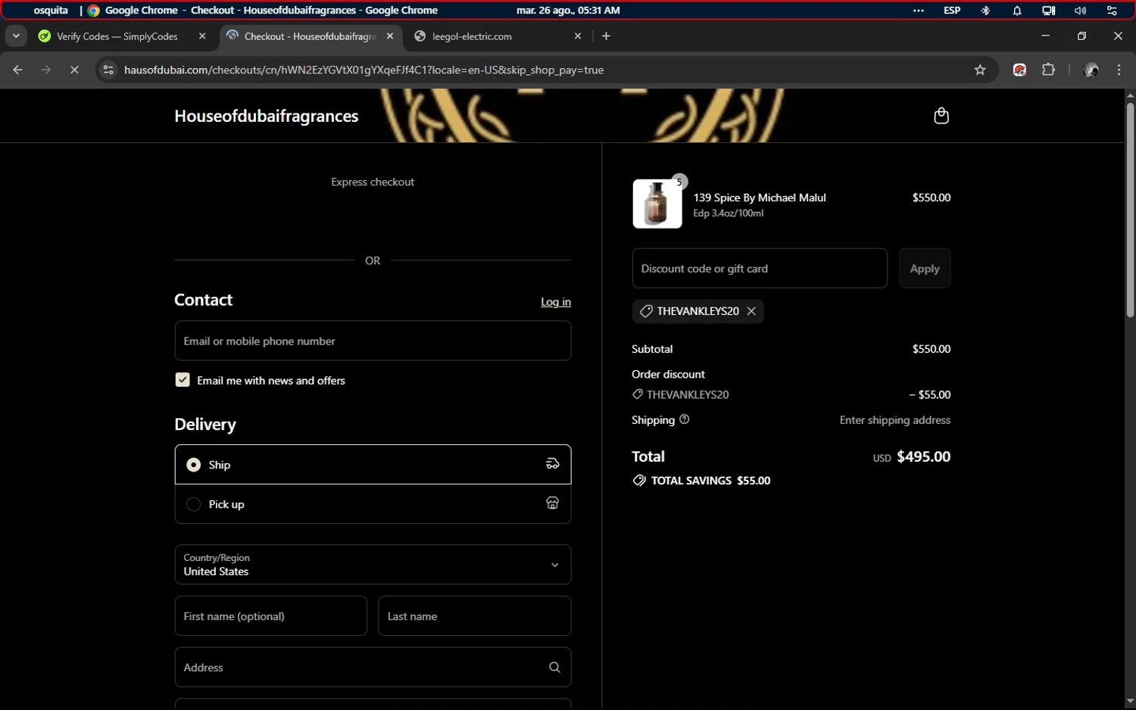The width and height of the screenshot is (1136, 710).
Task: Click the ESP keyboard language indicator
Action: click(x=952, y=11)
